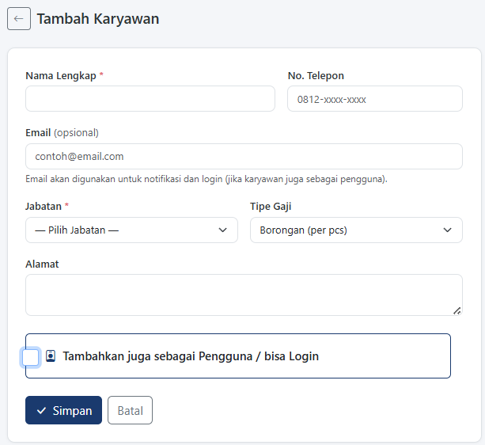This screenshot has width=485, height=445.
Task: Click the Email input field
Action: click(x=244, y=156)
